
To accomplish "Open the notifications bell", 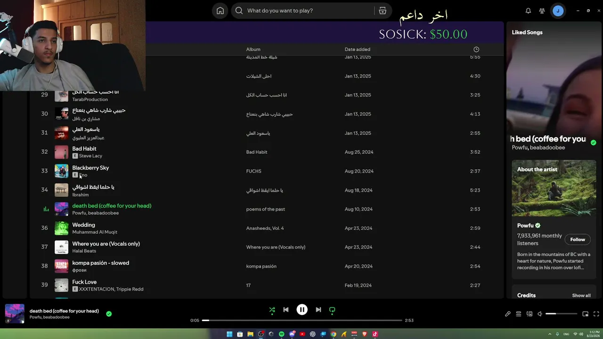I will coord(528,11).
